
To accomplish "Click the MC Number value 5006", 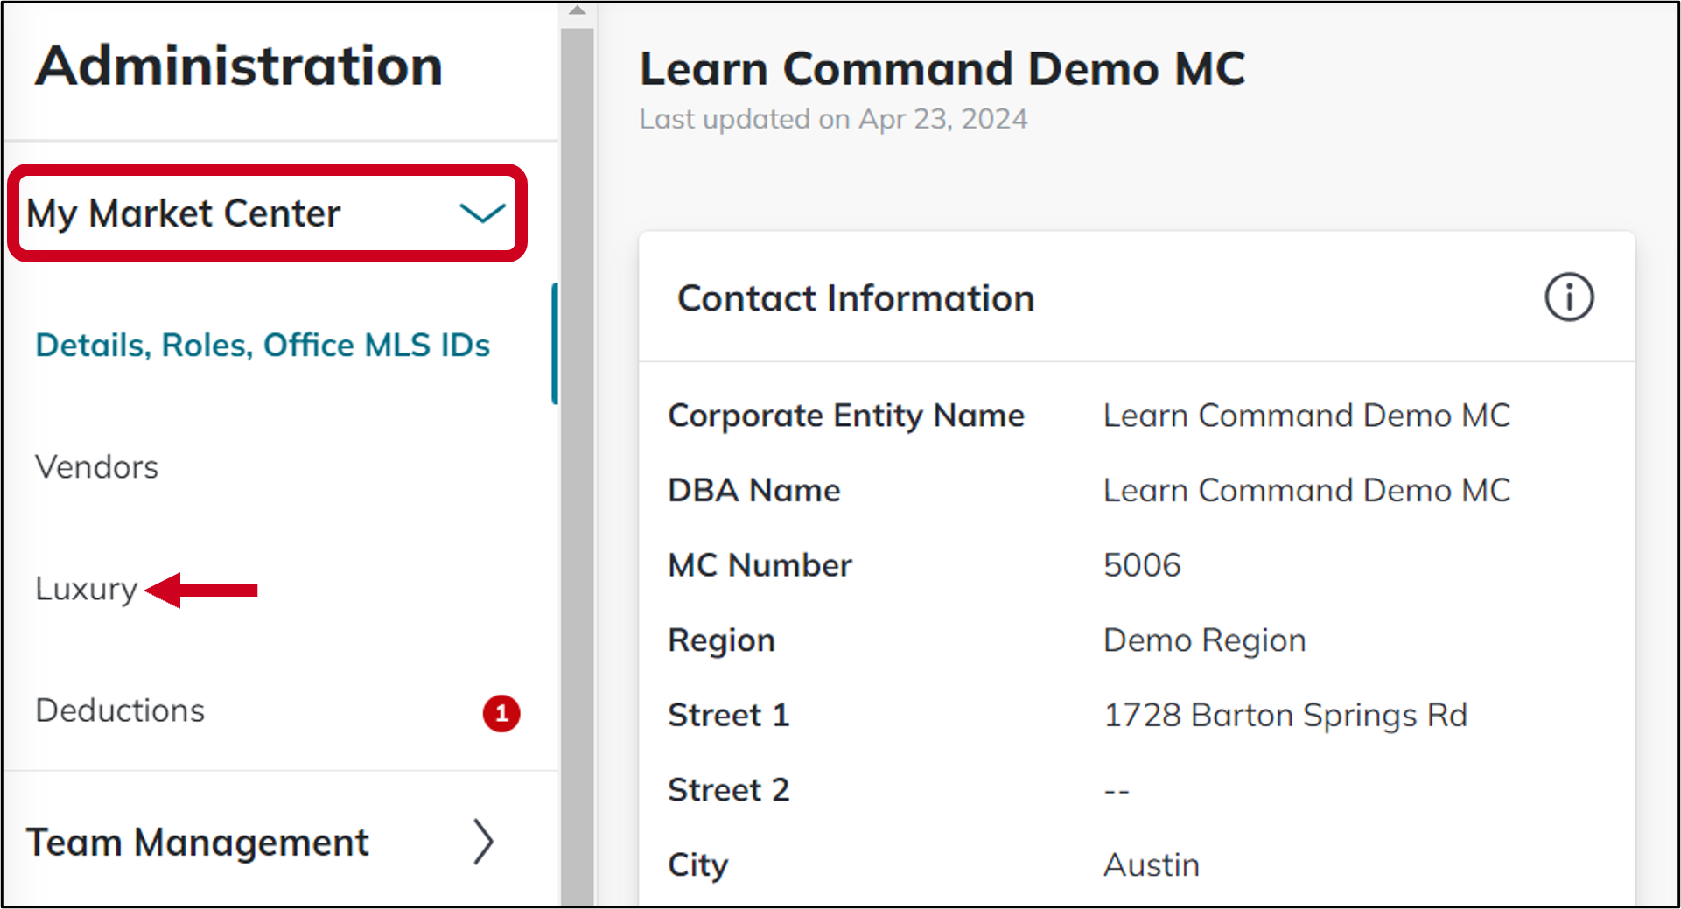I will click(x=1142, y=565).
